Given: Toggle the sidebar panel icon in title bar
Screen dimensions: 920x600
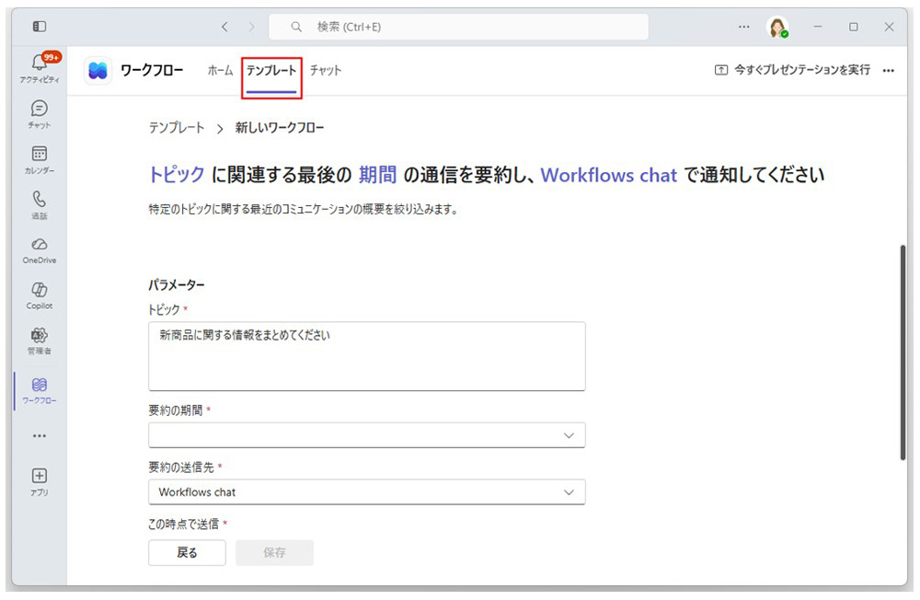Looking at the screenshot, I should pyautogui.click(x=40, y=27).
